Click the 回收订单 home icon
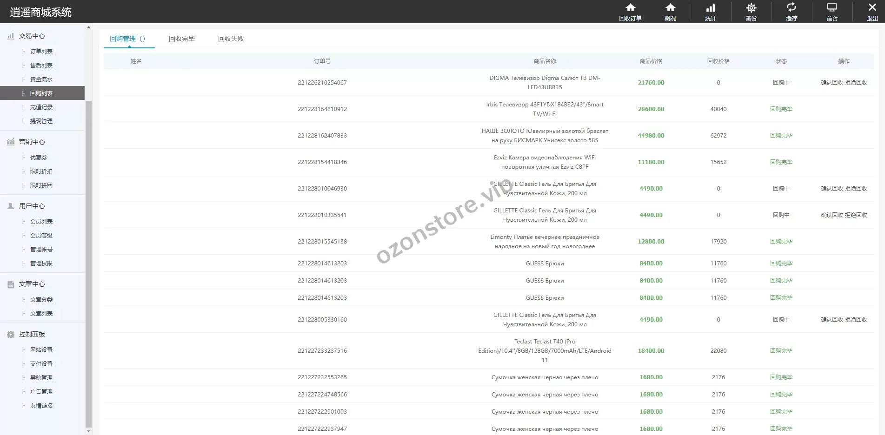 [x=630, y=8]
